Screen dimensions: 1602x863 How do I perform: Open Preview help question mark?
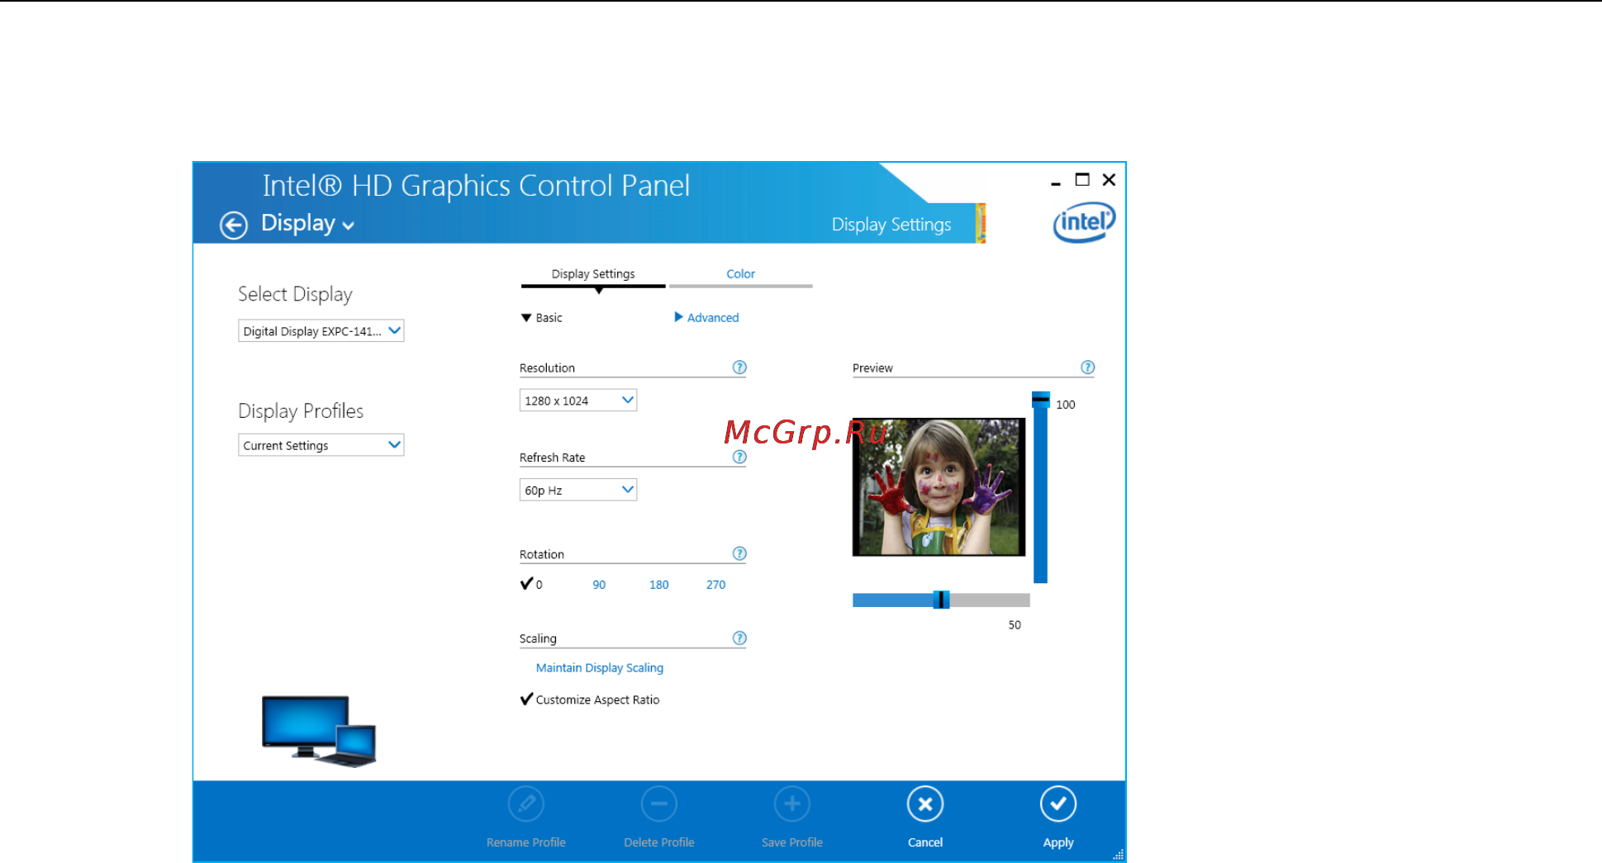[x=1087, y=367]
